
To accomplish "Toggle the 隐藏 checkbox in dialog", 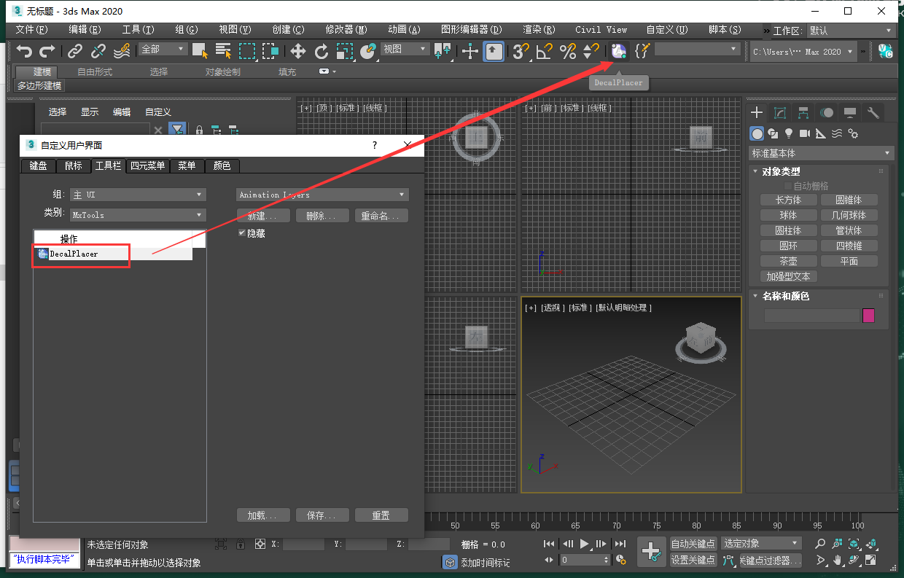I will 243,233.
